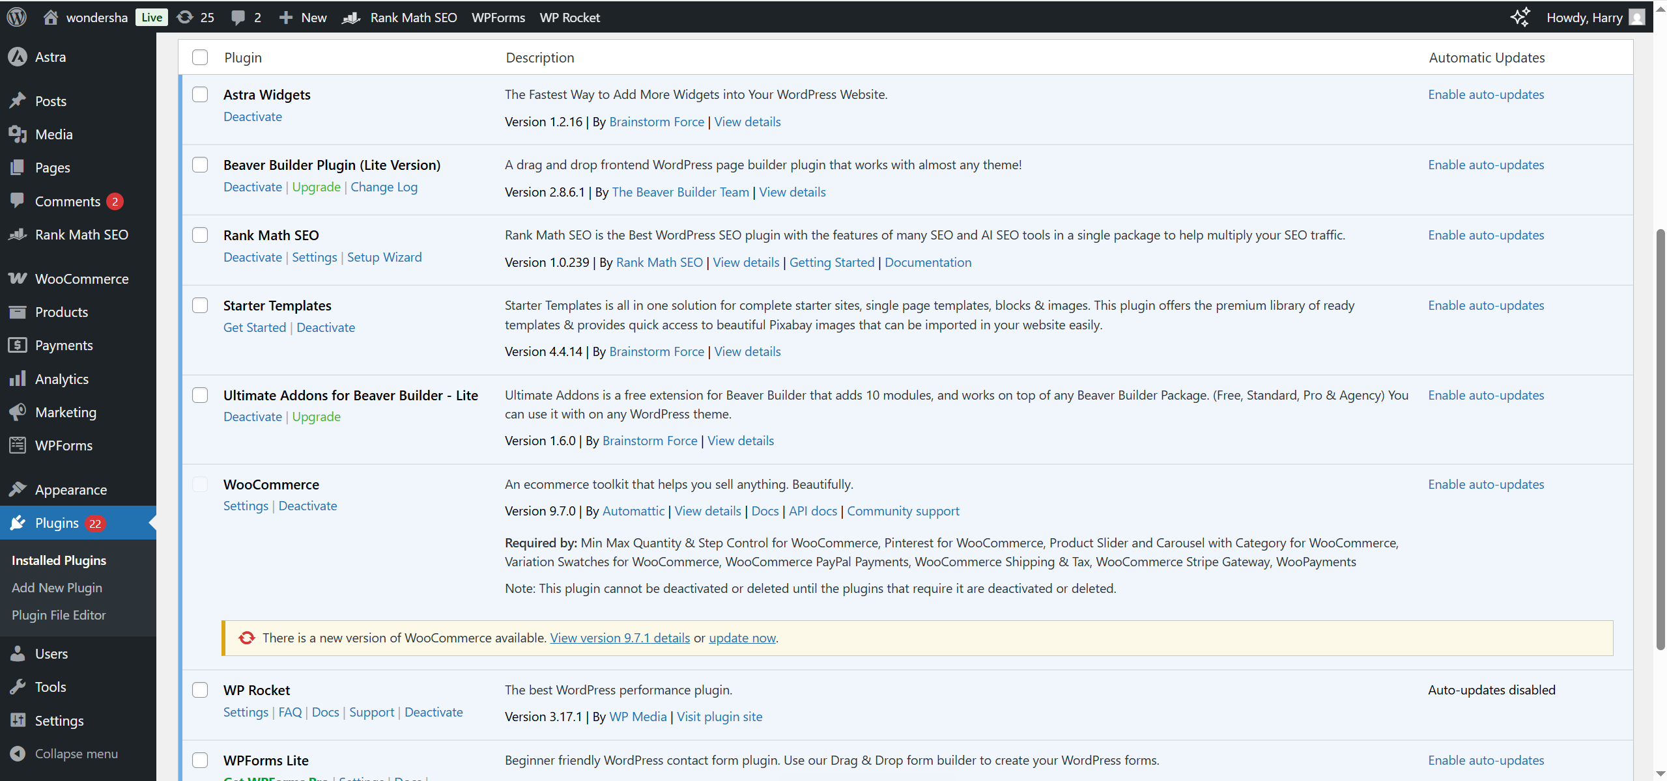1667x781 pixels.
Task: Open the WP Rocket admin bar menu
Action: (x=569, y=17)
